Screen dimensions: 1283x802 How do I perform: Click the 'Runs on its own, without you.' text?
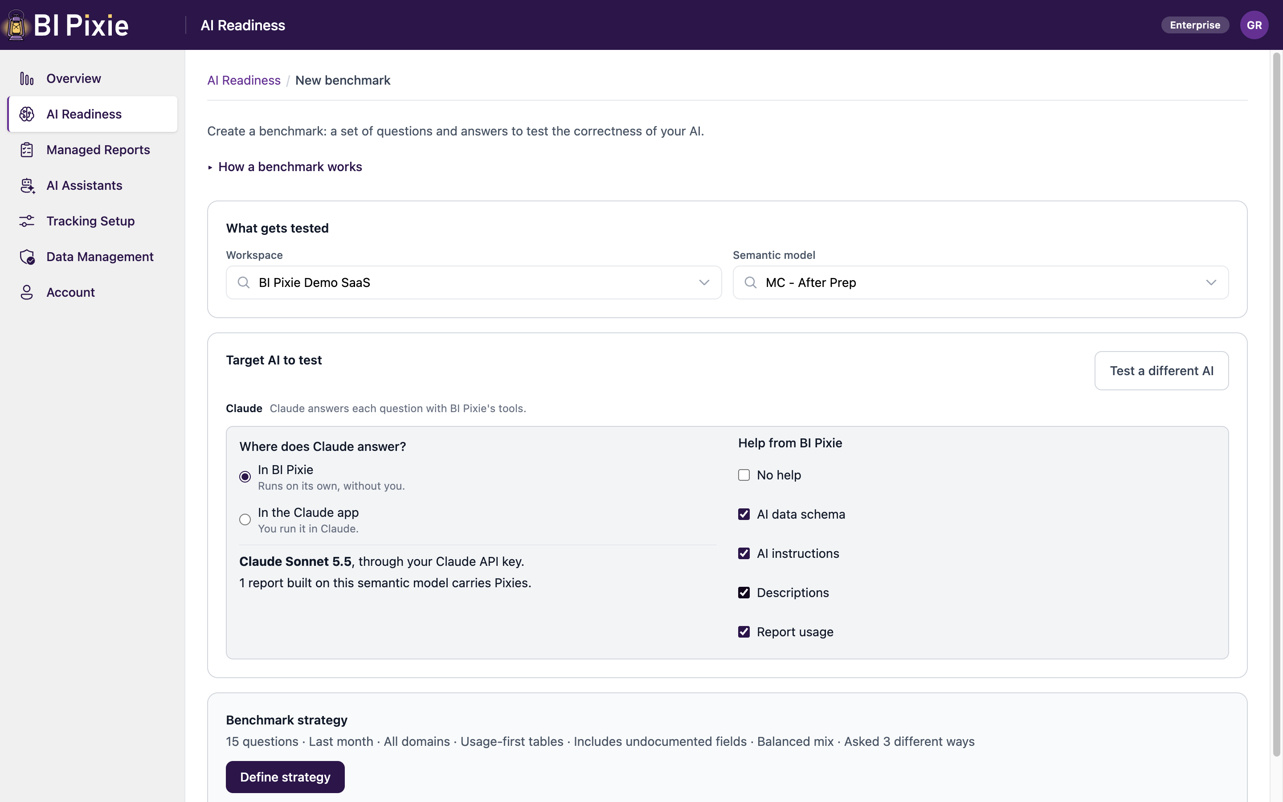tap(331, 486)
